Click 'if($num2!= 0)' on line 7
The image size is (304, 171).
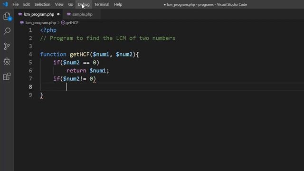pyautogui.click(x=75, y=79)
